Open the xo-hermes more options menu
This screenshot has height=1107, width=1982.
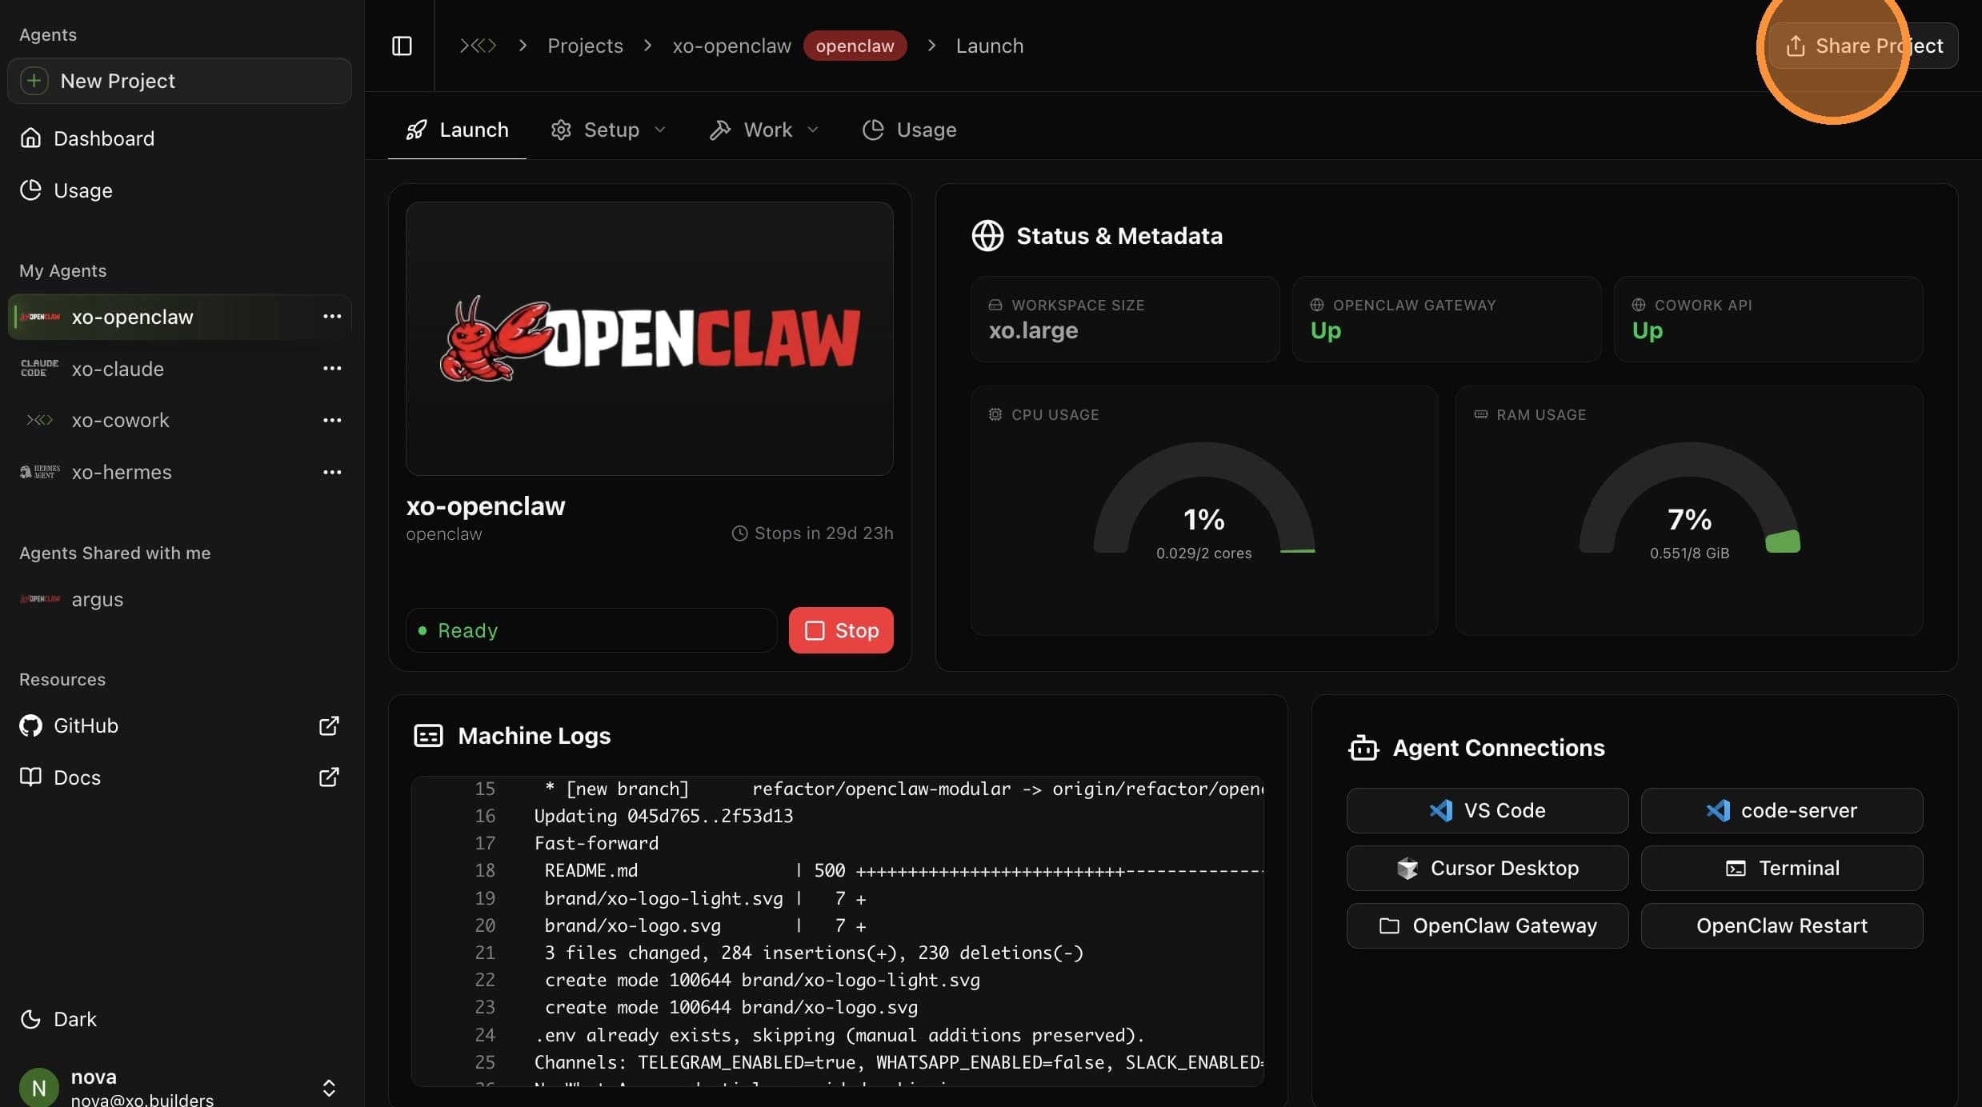(x=332, y=472)
